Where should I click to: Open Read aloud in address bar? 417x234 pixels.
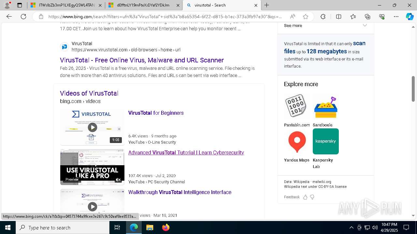293,17
